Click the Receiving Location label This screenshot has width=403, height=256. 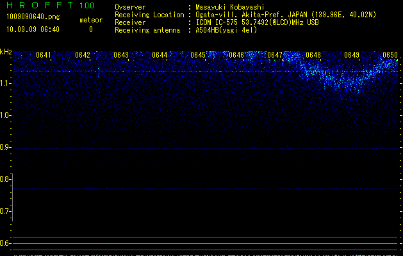pos(149,15)
